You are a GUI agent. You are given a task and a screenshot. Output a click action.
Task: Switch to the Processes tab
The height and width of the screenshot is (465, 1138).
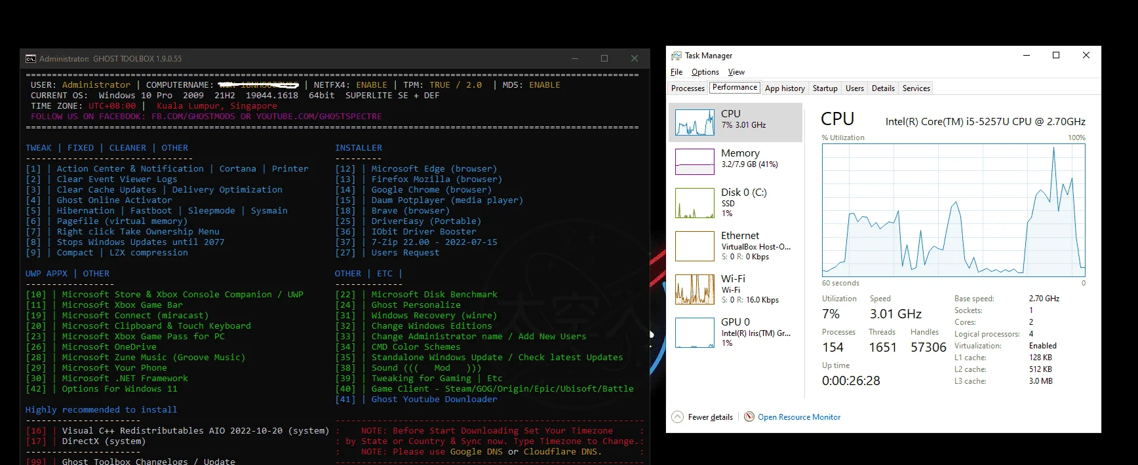click(688, 88)
